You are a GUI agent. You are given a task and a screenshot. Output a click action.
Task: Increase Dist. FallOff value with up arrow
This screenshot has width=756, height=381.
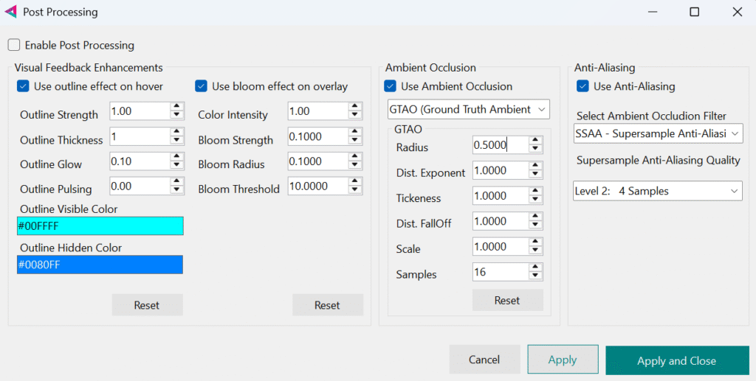(x=536, y=217)
